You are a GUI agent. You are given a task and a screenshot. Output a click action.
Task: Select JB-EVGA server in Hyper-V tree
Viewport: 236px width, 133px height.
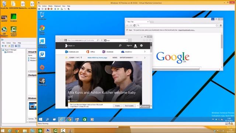click(9, 52)
